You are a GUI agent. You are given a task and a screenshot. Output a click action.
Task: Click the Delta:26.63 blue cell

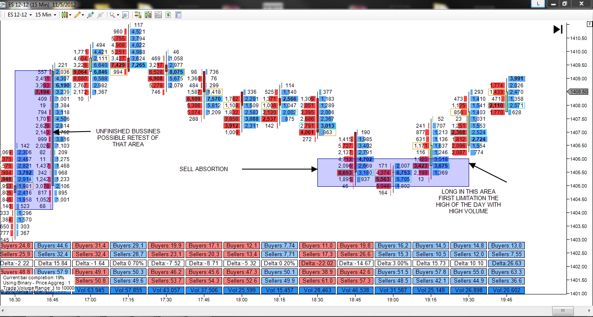coord(506,263)
